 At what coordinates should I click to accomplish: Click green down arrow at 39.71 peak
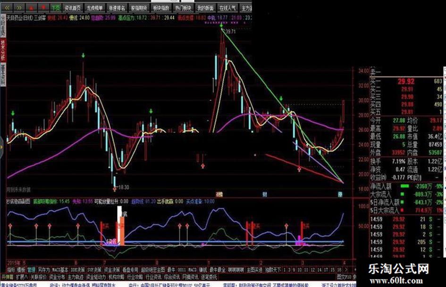[x=221, y=26]
